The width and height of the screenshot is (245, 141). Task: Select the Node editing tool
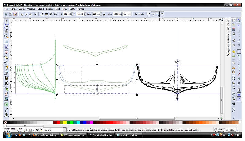click(6, 26)
